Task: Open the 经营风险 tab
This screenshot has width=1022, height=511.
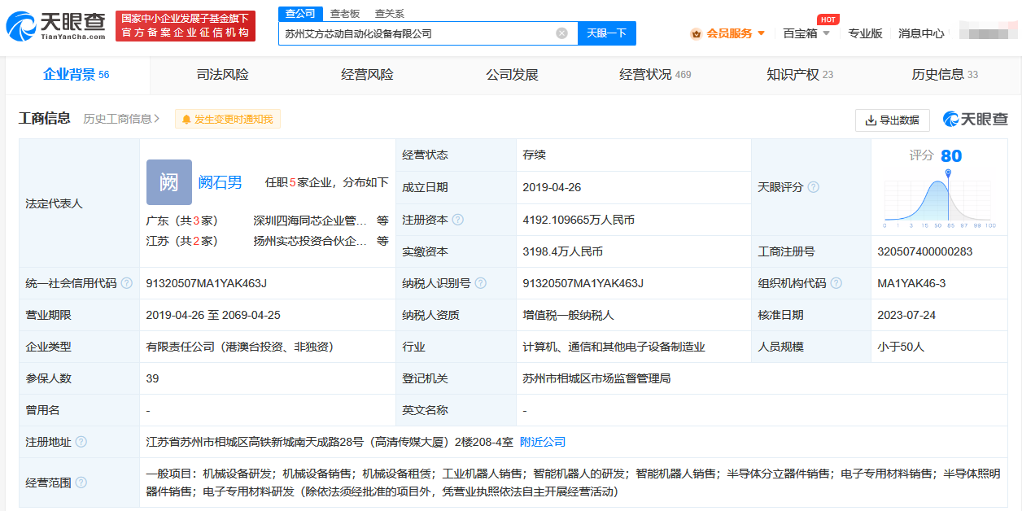Action: tap(368, 75)
